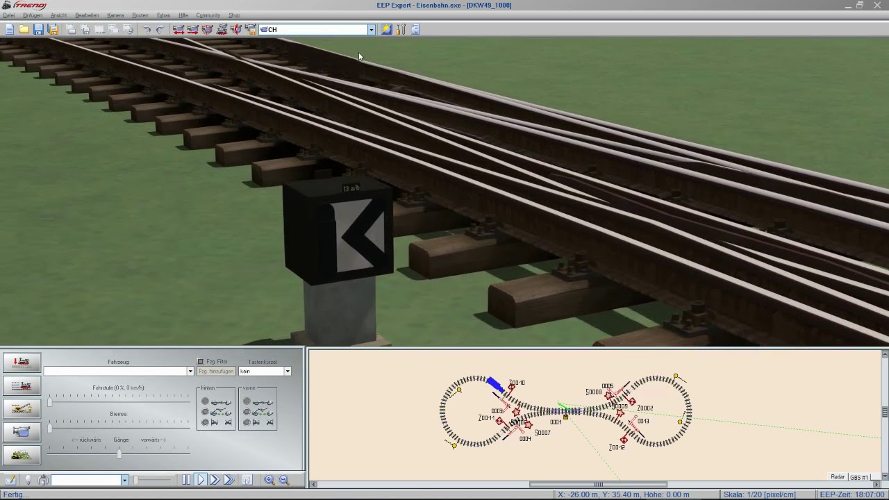
Task: Open the Datei menu
Action: (9, 15)
